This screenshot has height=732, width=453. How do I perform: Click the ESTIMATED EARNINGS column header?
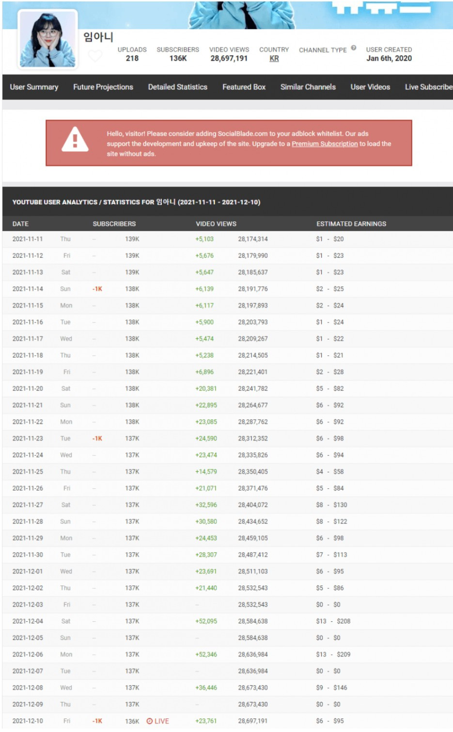coord(351,224)
